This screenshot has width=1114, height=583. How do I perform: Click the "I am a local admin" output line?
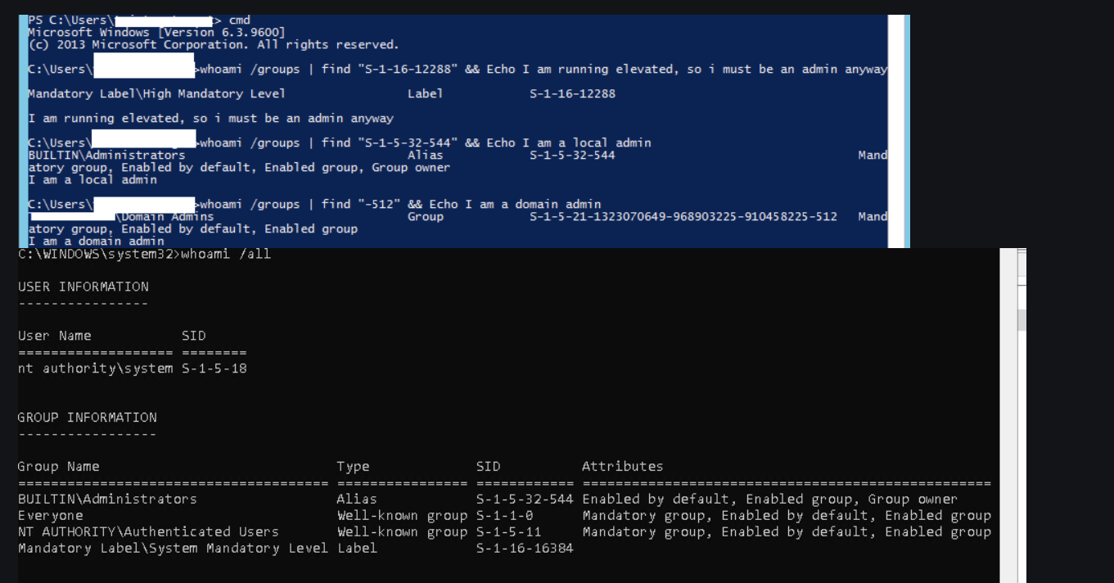coord(92,180)
